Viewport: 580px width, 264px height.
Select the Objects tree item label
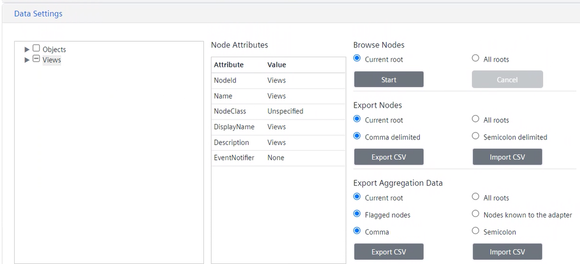pyautogui.click(x=54, y=50)
